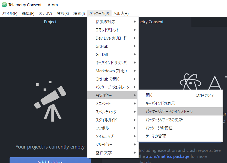Expand the GitHub で開く submenu
The width and height of the screenshot is (227, 163).
(113, 79)
